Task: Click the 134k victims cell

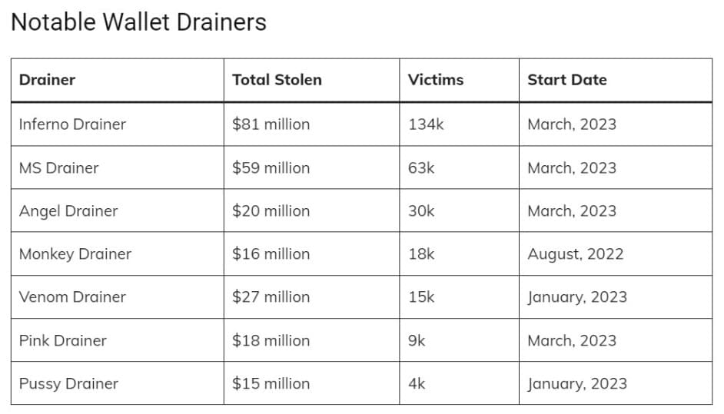Action: [x=426, y=124]
